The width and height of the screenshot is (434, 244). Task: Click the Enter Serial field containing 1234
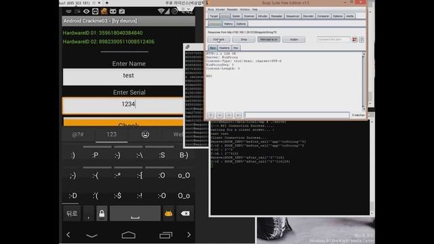123,106
